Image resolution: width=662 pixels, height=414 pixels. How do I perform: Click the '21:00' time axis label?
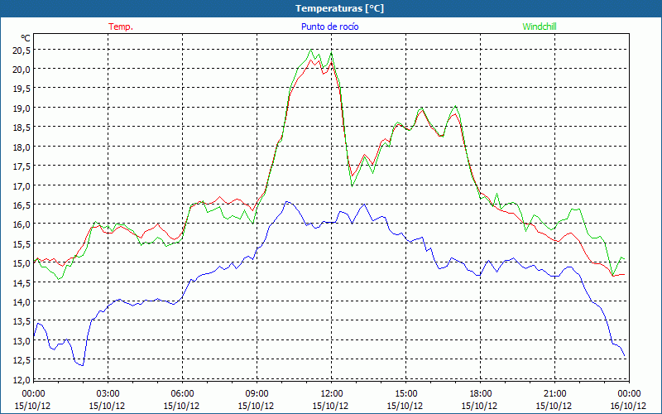tap(554, 394)
